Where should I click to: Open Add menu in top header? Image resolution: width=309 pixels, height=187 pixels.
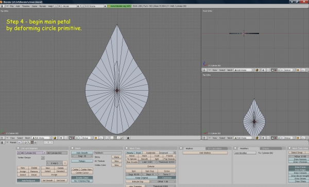pos(18,6)
